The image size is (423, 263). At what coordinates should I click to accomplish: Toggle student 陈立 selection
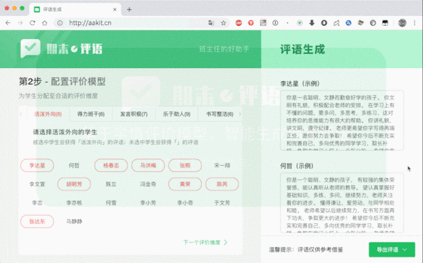point(111,184)
